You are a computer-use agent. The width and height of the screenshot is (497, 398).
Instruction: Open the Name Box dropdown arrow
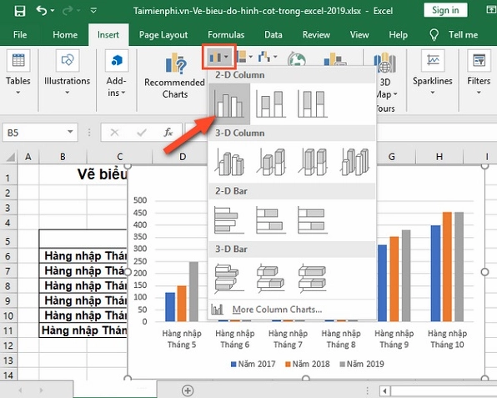click(70, 132)
